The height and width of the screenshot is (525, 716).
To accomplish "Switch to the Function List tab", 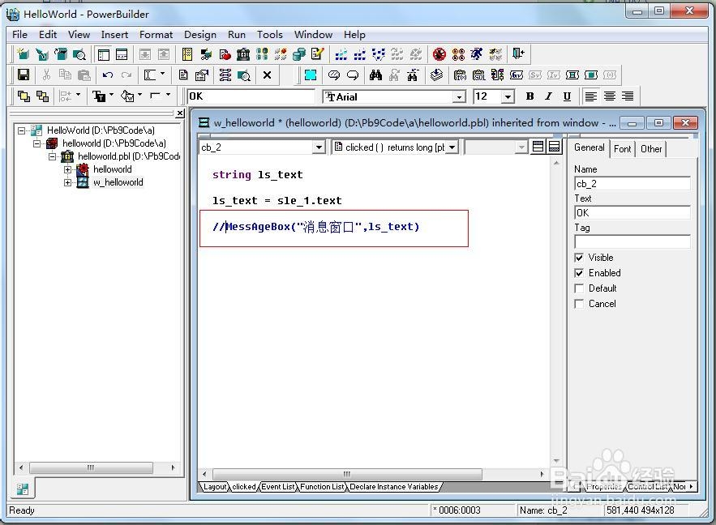I will click(321, 487).
